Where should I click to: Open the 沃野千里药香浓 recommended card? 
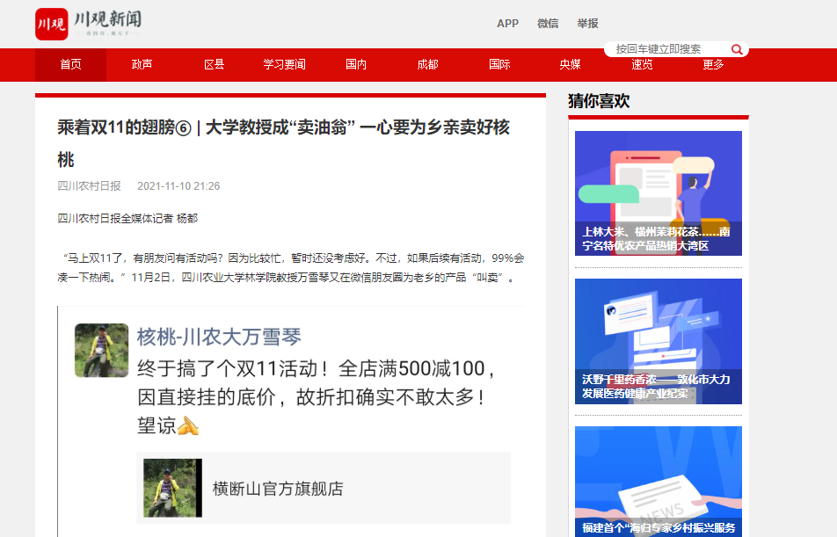(x=659, y=341)
